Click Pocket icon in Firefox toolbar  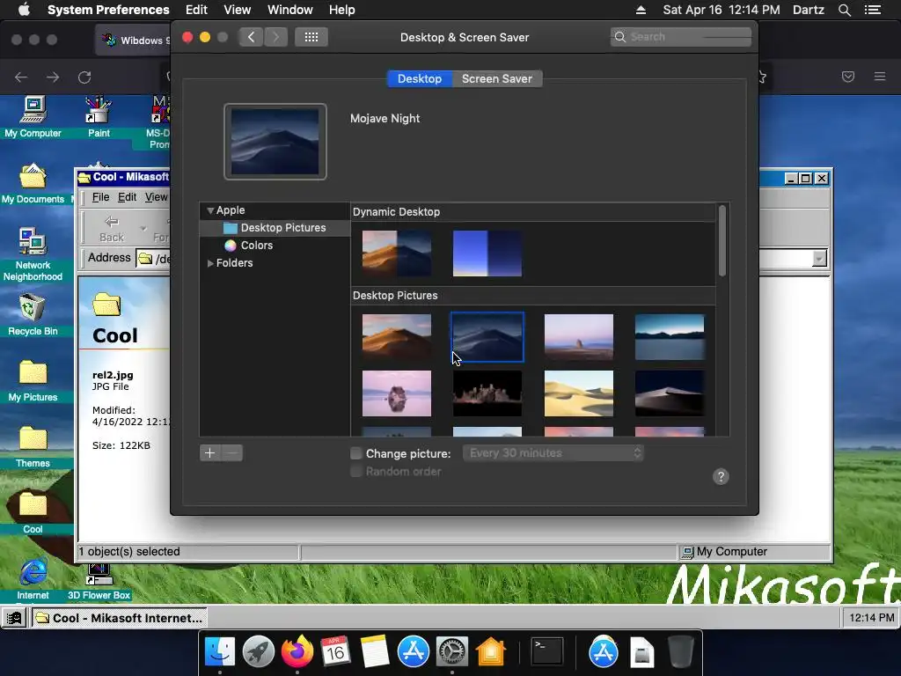click(x=848, y=77)
